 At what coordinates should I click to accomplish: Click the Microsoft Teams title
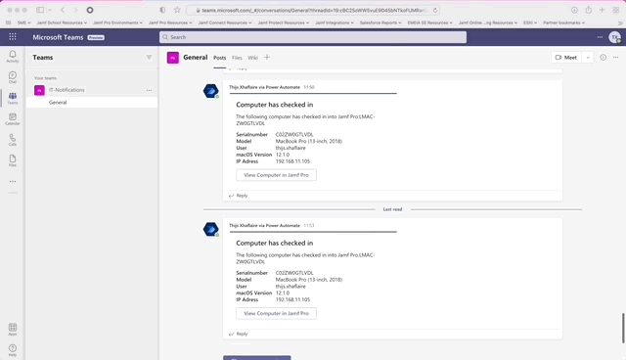point(58,37)
